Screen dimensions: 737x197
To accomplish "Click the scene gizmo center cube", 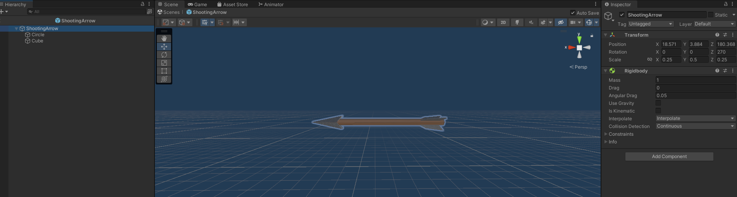I will point(579,48).
